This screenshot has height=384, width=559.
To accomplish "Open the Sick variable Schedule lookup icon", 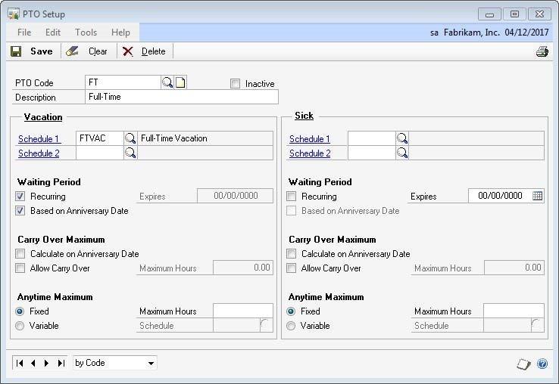I will click(x=537, y=325).
